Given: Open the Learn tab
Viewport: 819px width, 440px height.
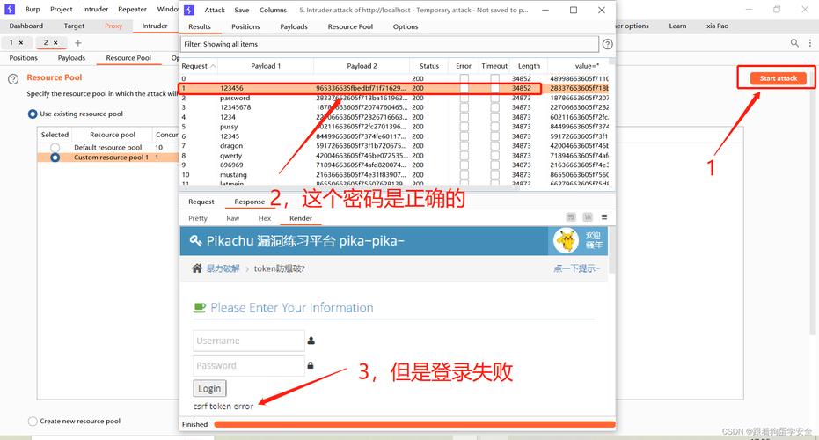Looking at the screenshot, I should pyautogui.click(x=677, y=26).
